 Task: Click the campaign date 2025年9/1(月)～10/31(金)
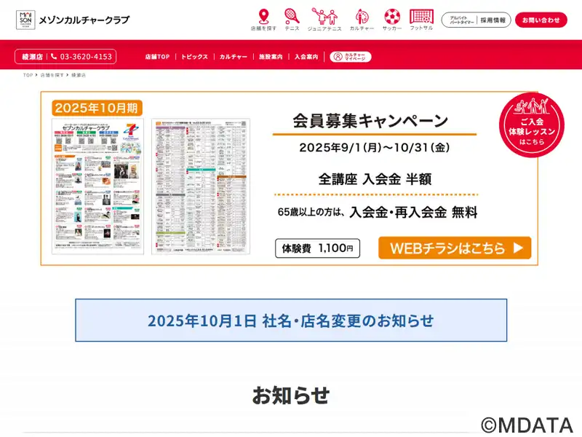375,148
